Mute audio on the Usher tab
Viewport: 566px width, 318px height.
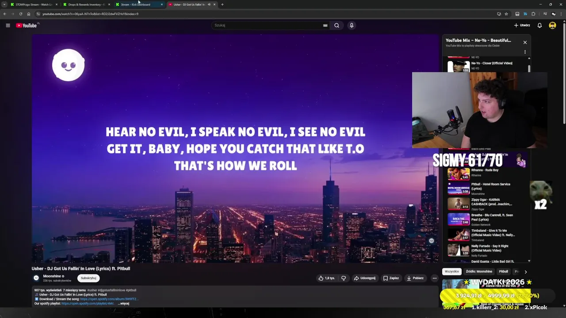click(x=209, y=4)
